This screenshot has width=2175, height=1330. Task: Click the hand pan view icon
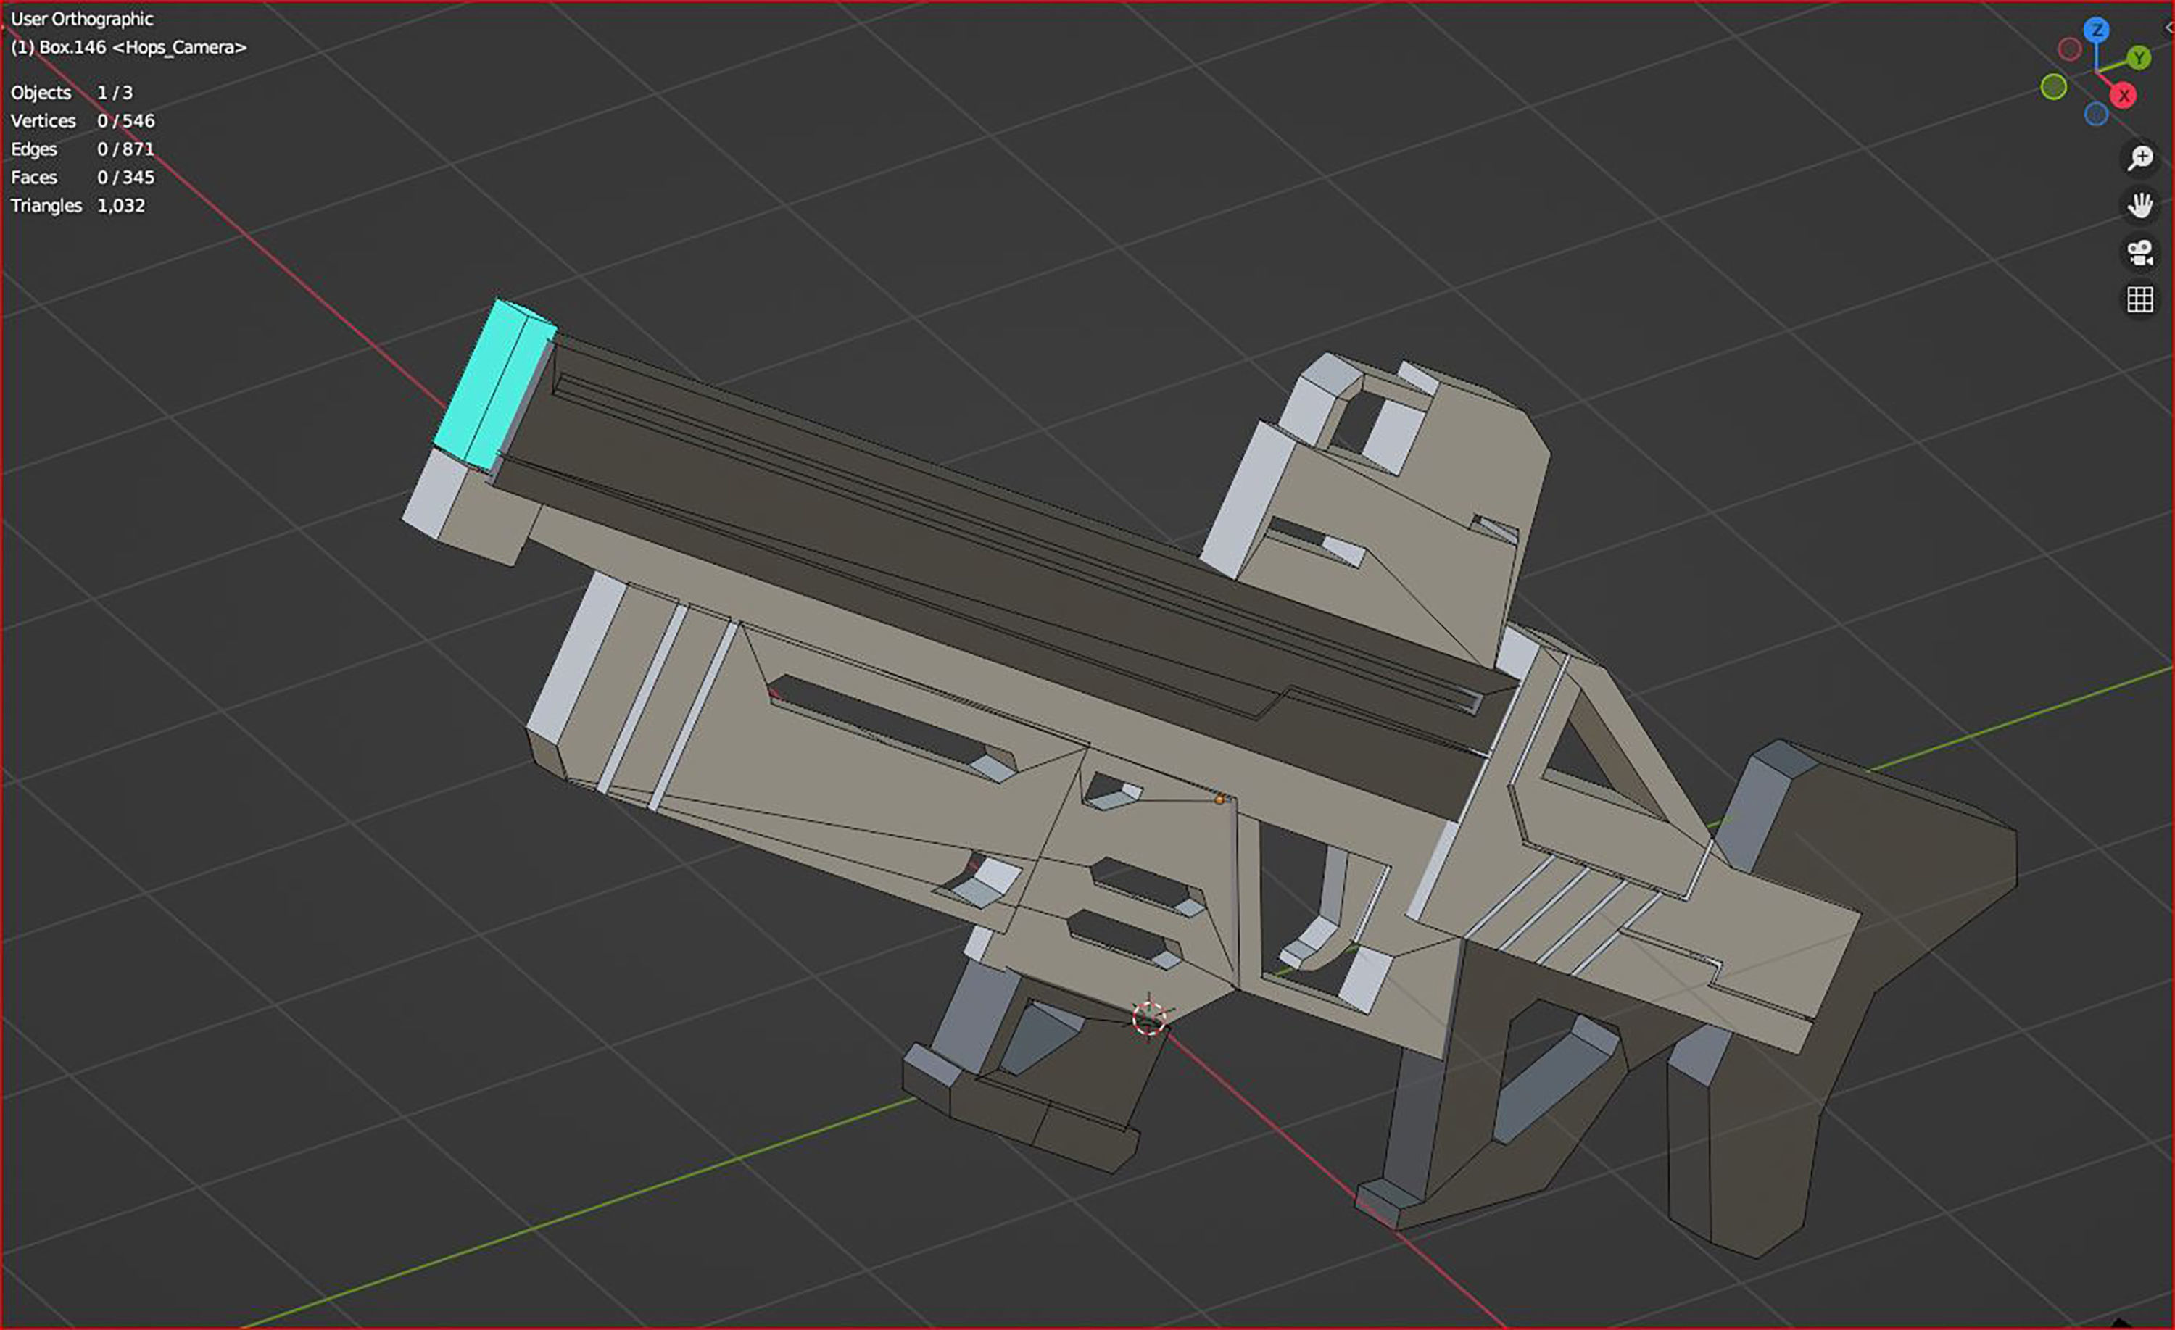pos(2139,206)
